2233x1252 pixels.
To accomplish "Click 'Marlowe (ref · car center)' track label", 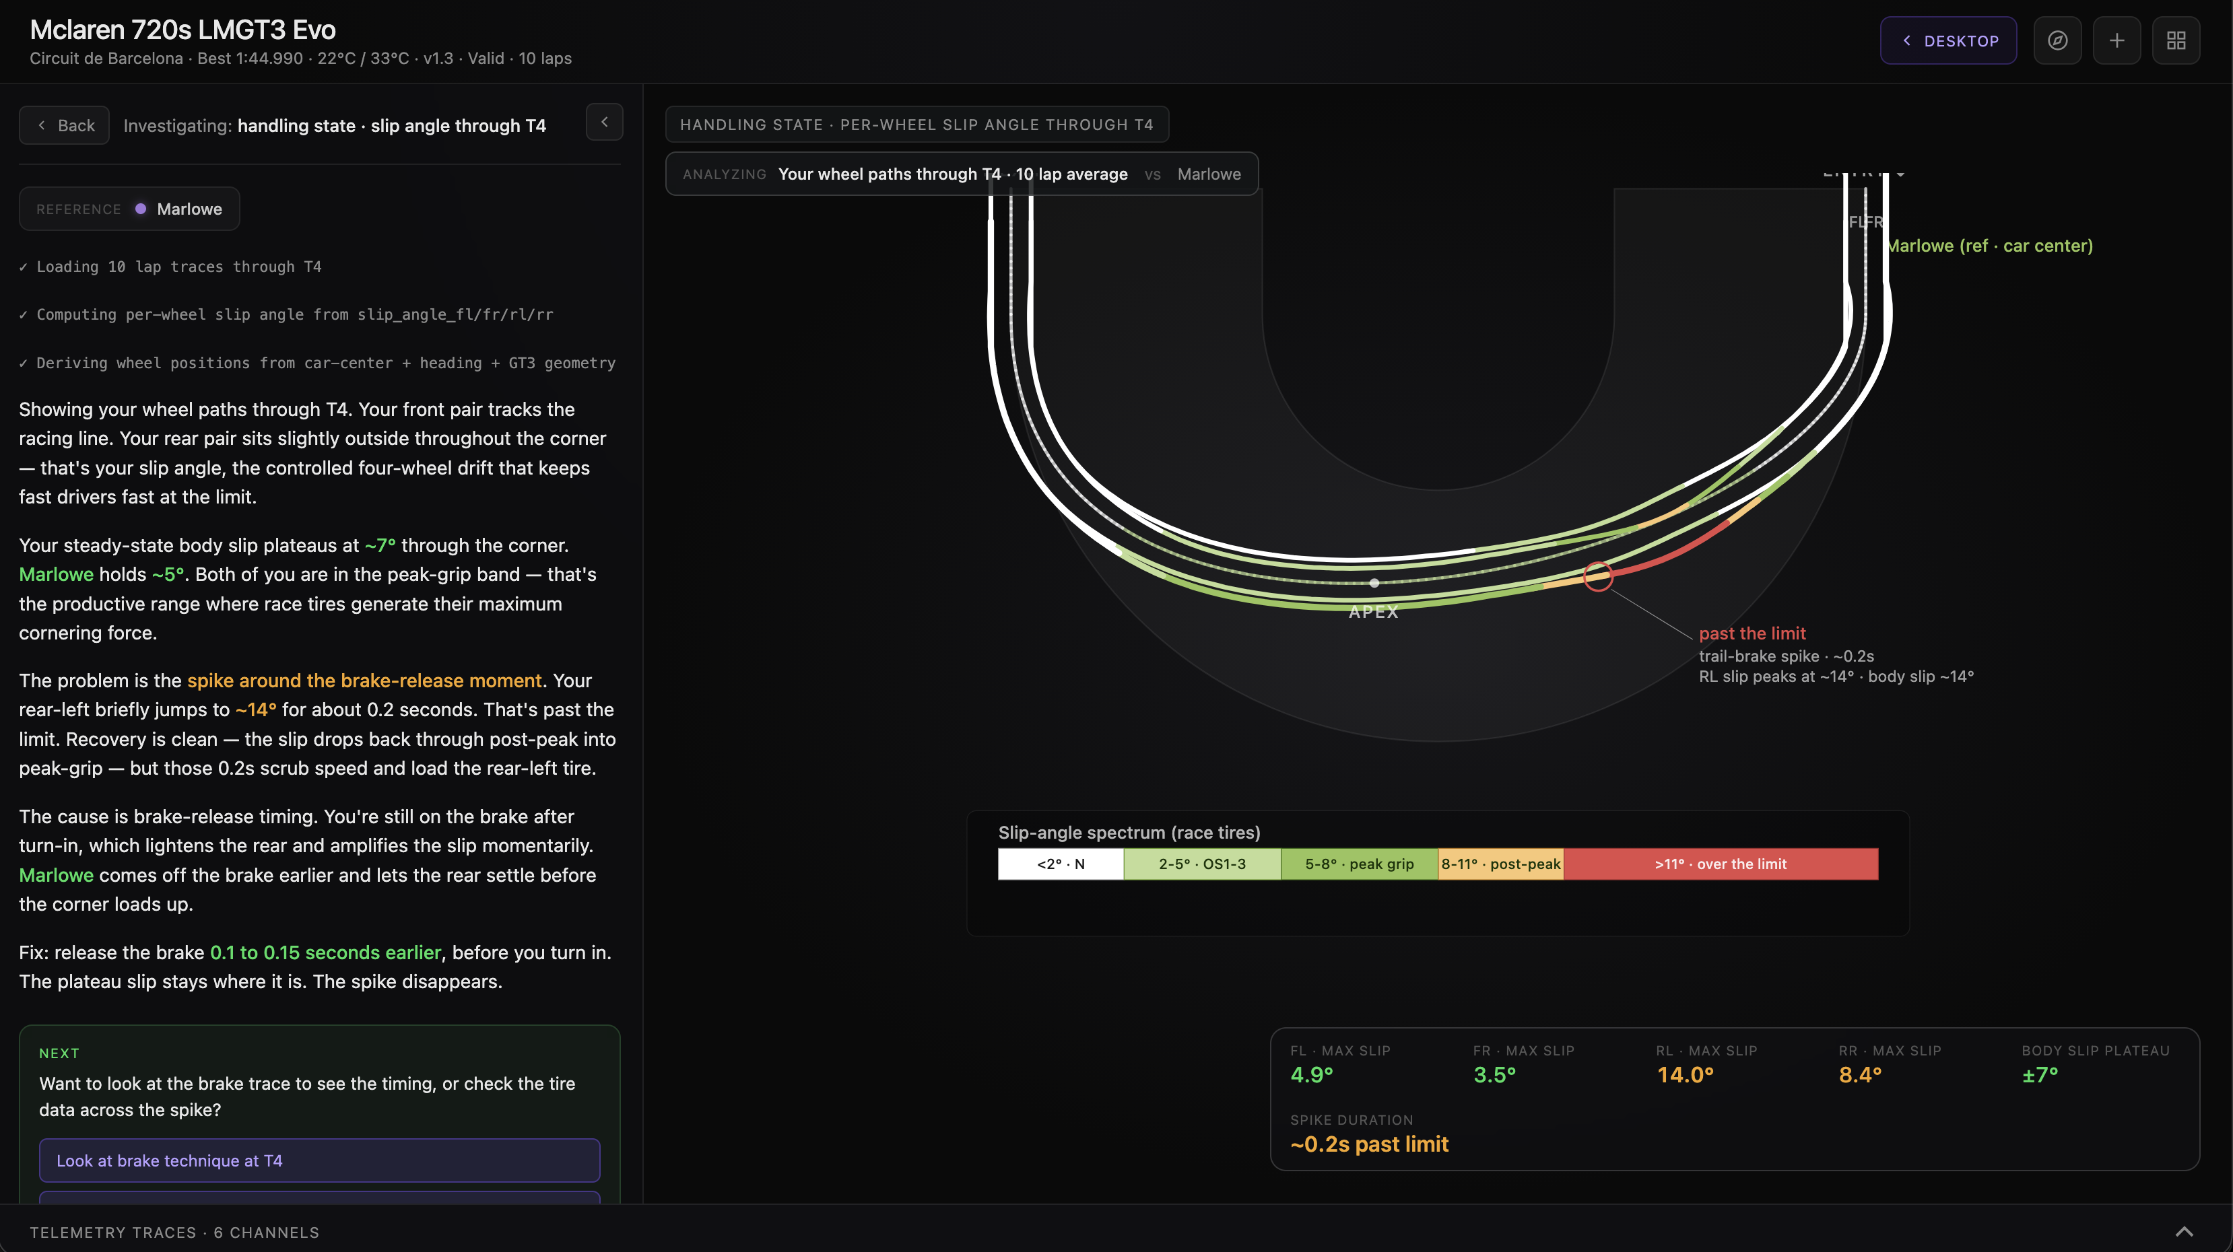I will (x=1989, y=246).
